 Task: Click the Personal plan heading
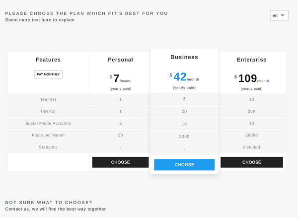[120, 60]
